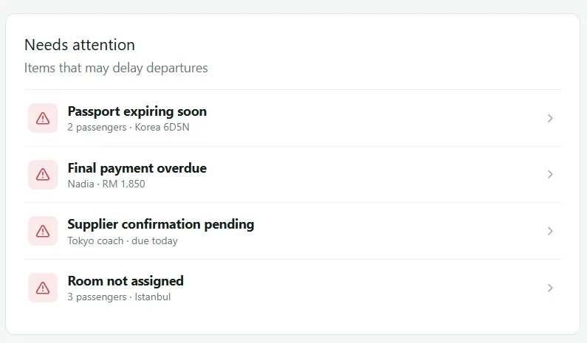Open the Passport expiring soon title
Image resolution: width=587 pixels, height=343 pixels.
coord(137,111)
